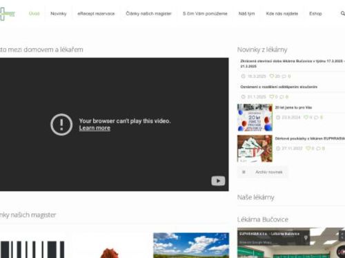345x258 pixels.
Task: Open eRecept rezervace menu item
Action: point(96,14)
